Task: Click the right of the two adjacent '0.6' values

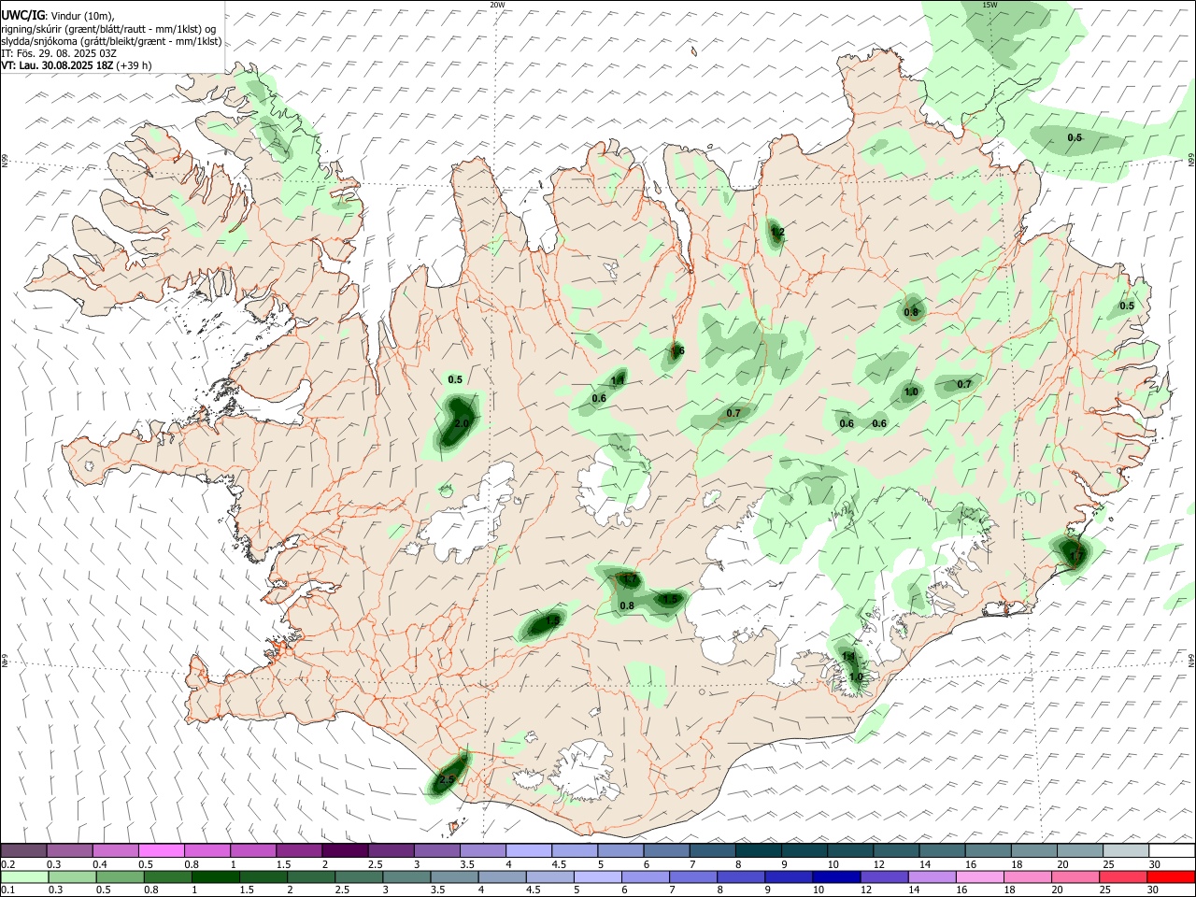Action: click(x=879, y=424)
